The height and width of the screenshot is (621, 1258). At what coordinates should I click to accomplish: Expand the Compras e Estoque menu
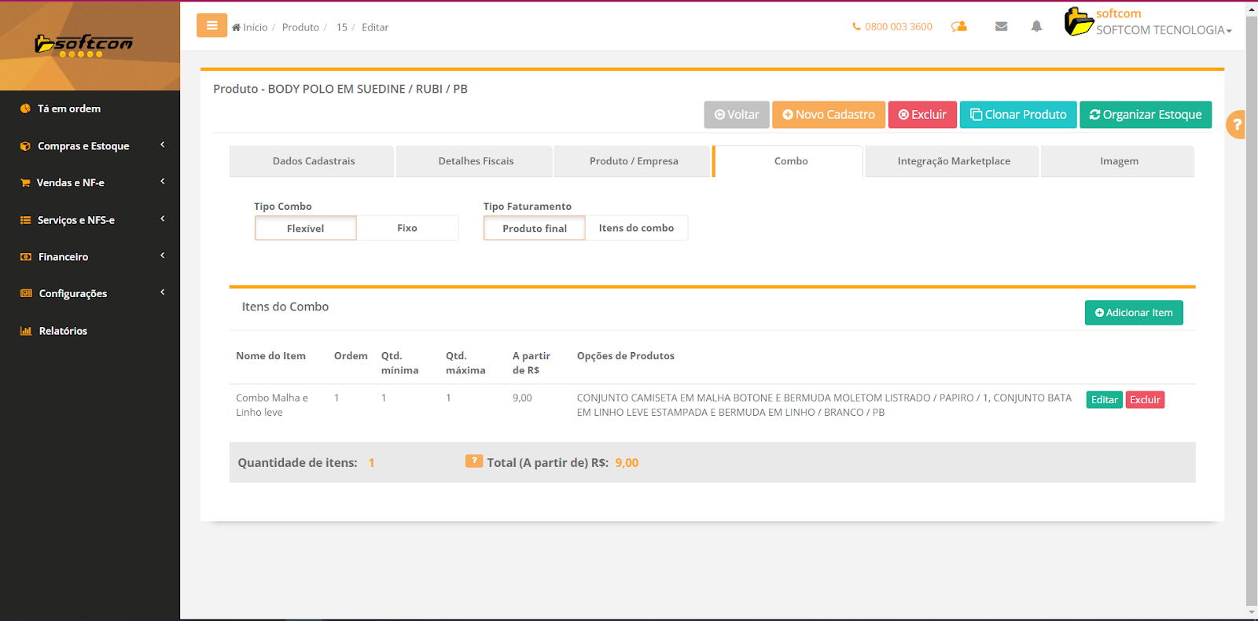point(83,146)
